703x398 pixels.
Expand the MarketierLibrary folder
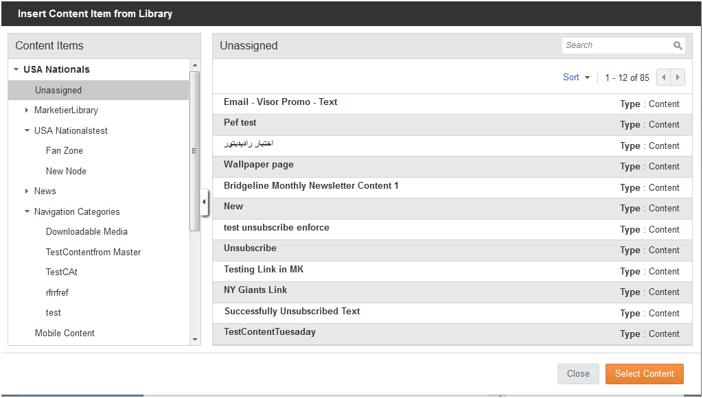[27, 110]
